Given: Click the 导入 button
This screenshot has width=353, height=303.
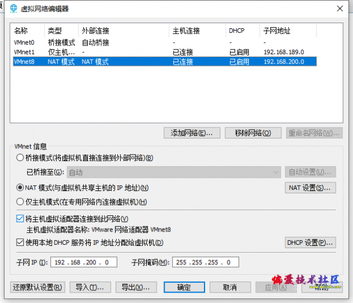Looking at the screenshot, I should pos(90,287).
